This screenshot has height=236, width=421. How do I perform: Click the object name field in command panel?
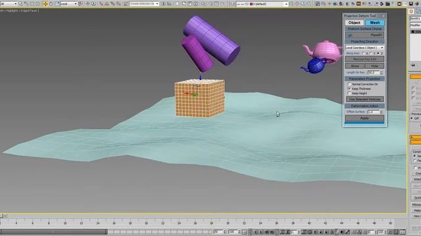click(x=416, y=18)
